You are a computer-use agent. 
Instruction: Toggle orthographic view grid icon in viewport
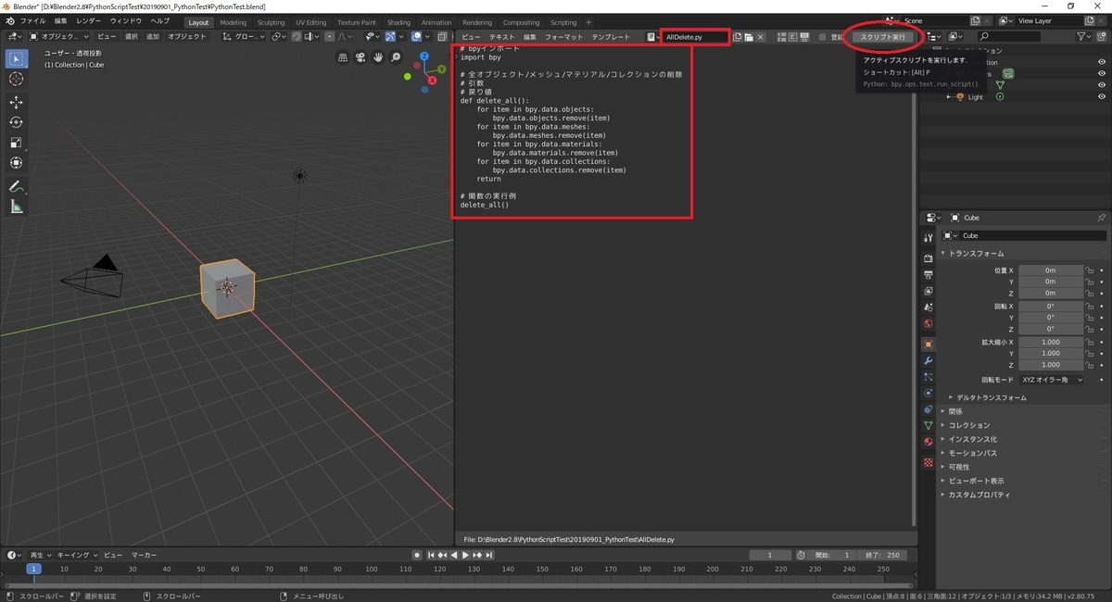click(343, 57)
